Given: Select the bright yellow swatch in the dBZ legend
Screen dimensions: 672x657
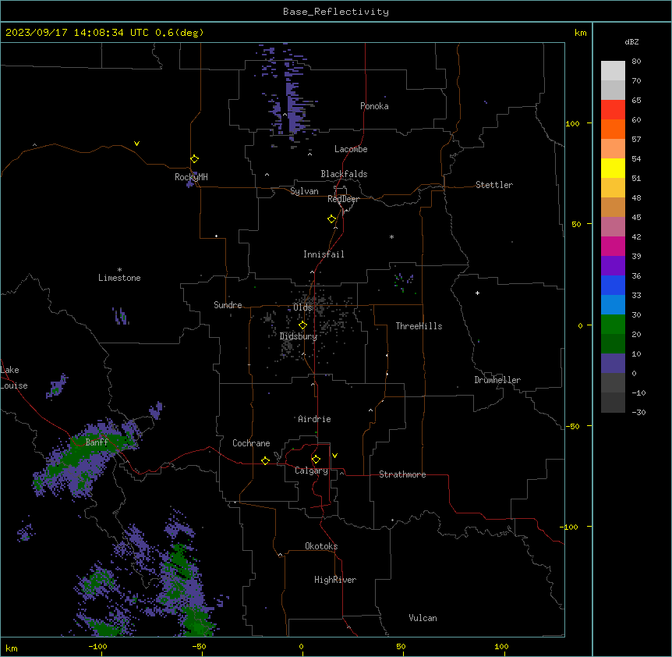Looking at the screenshot, I should (x=613, y=168).
